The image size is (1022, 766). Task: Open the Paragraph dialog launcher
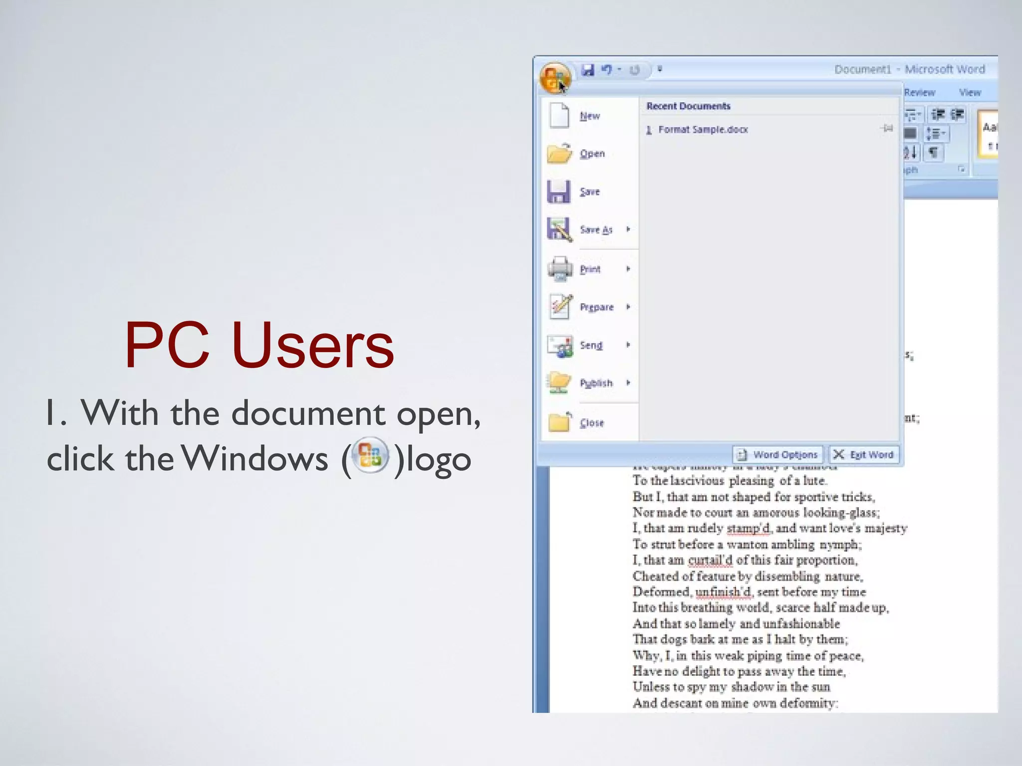point(961,170)
